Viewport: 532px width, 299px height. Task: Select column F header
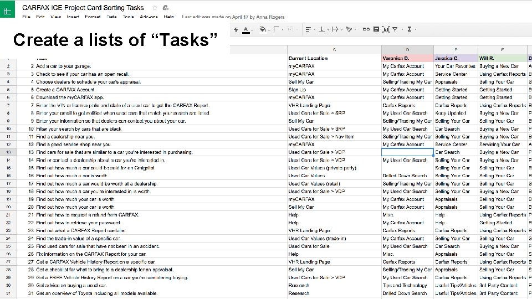point(503,50)
